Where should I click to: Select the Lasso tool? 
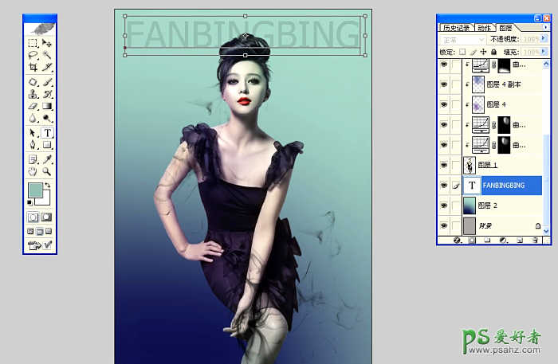point(33,56)
